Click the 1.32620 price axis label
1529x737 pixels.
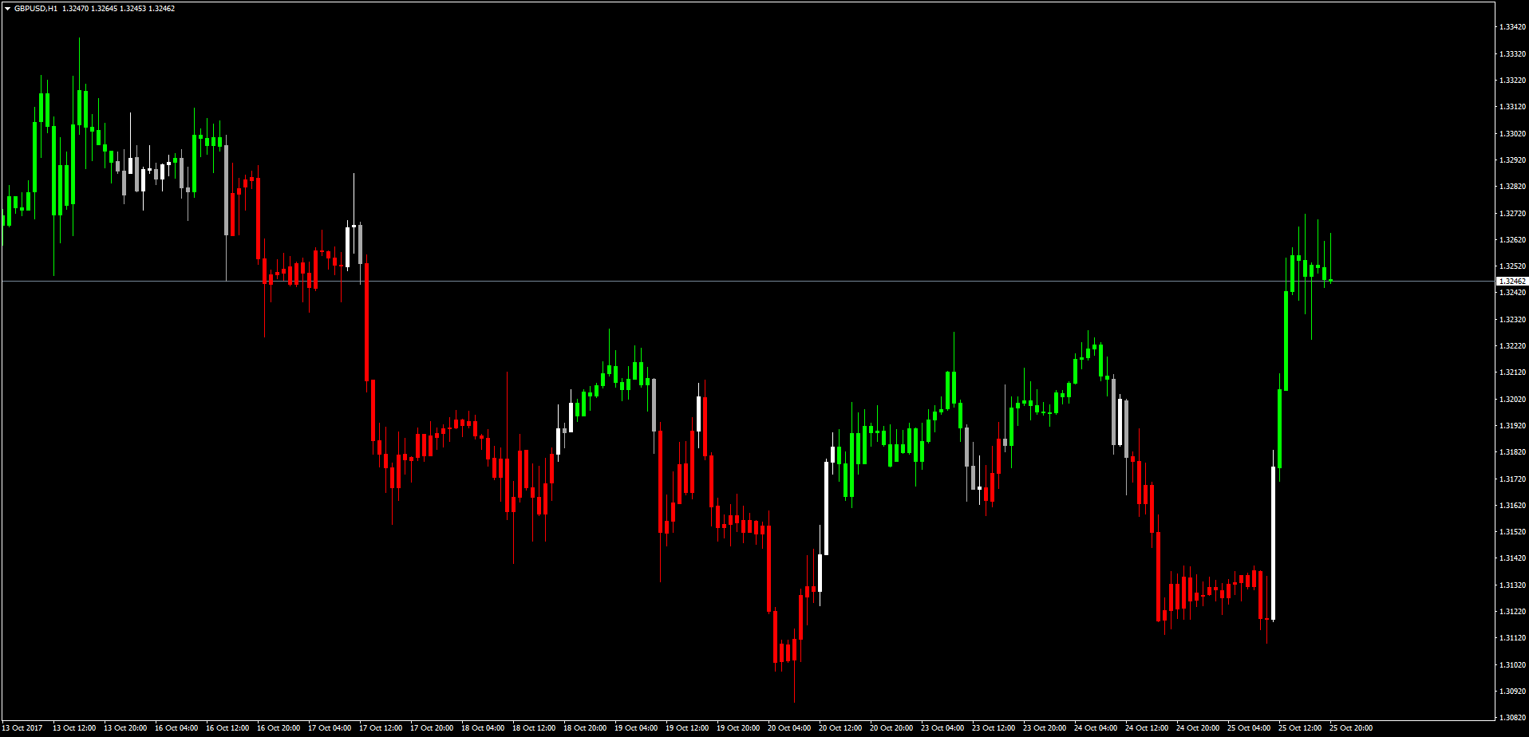click(x=1512, y=240)
